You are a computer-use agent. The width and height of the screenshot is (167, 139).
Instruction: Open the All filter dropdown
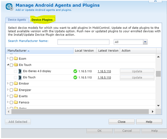click(145, 42)
